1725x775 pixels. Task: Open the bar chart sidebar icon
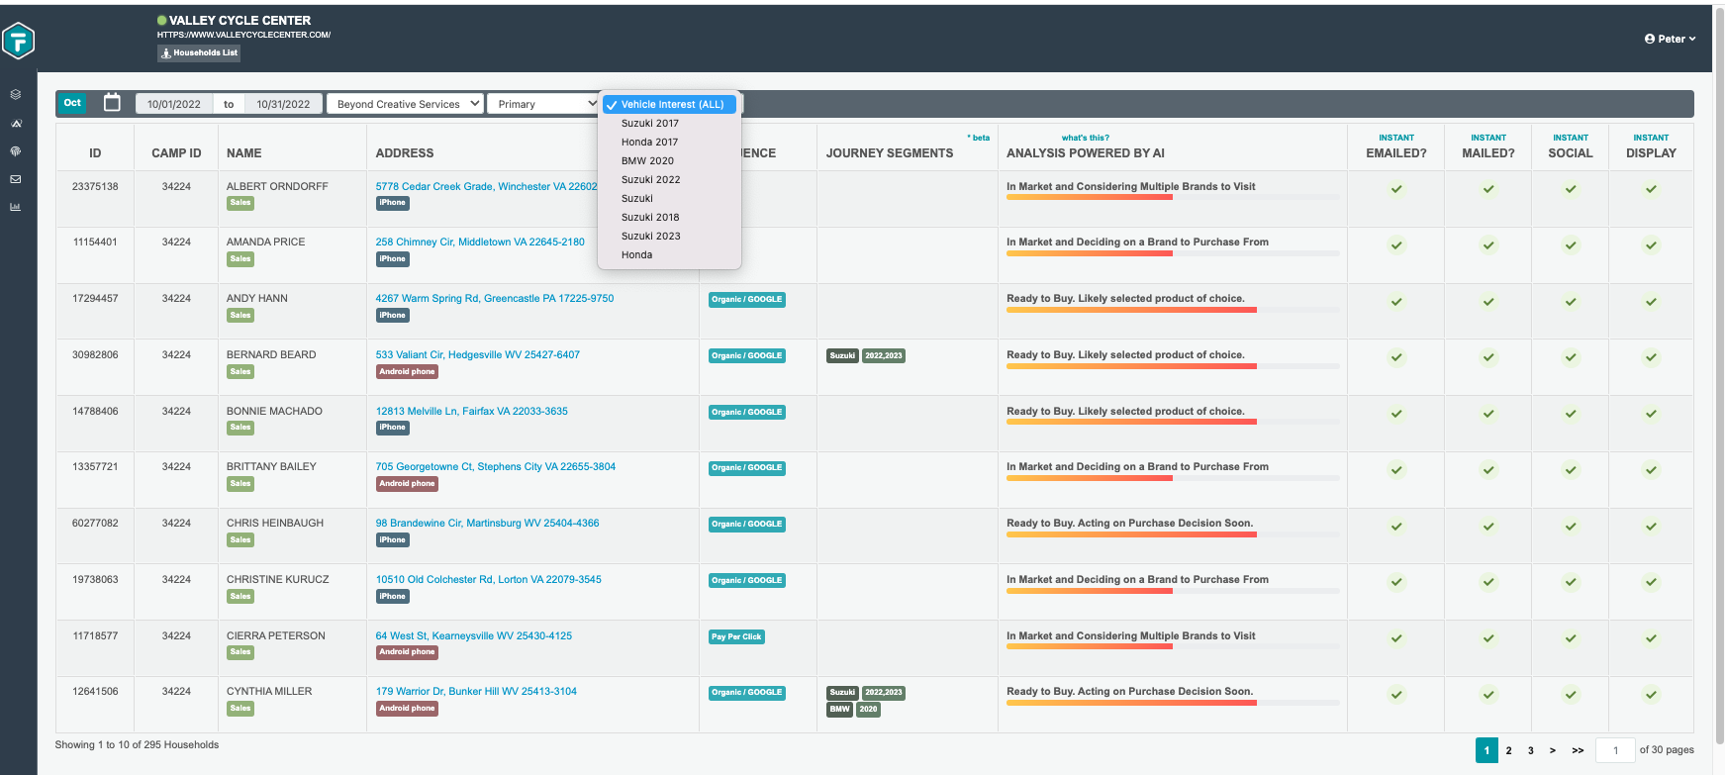click(x=16, y=207)
